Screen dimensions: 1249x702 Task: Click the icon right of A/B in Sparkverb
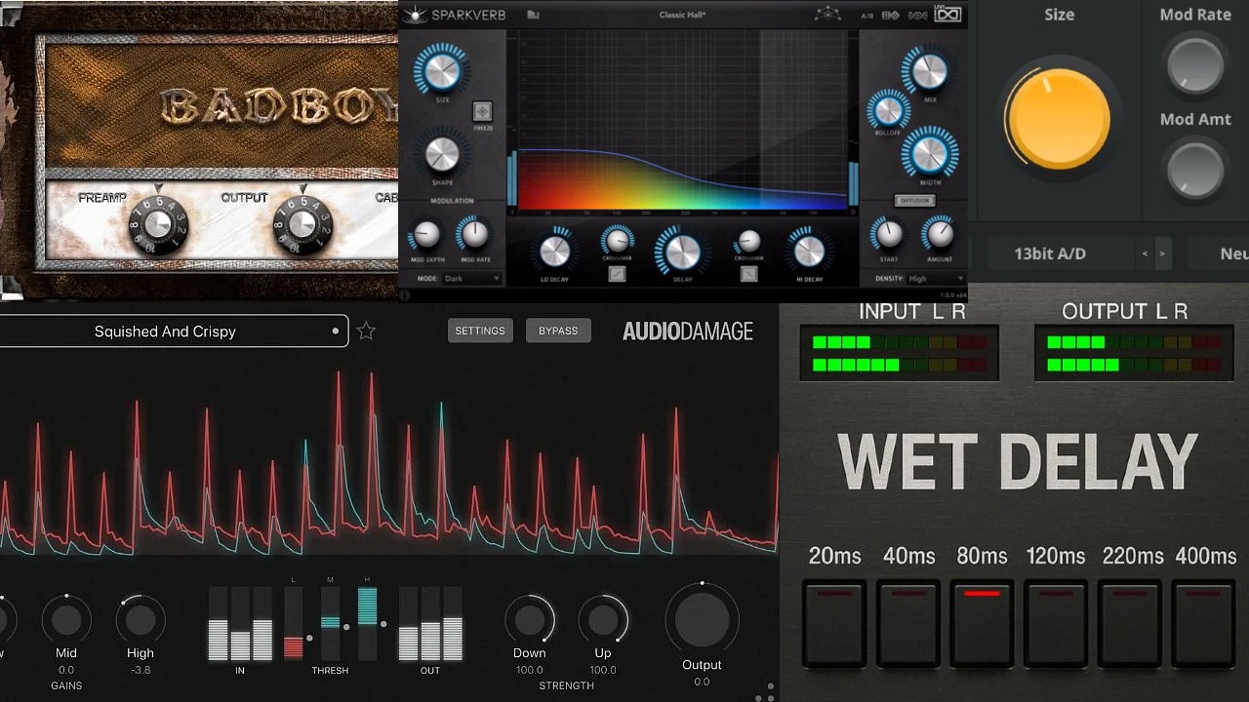coord(890,15)
